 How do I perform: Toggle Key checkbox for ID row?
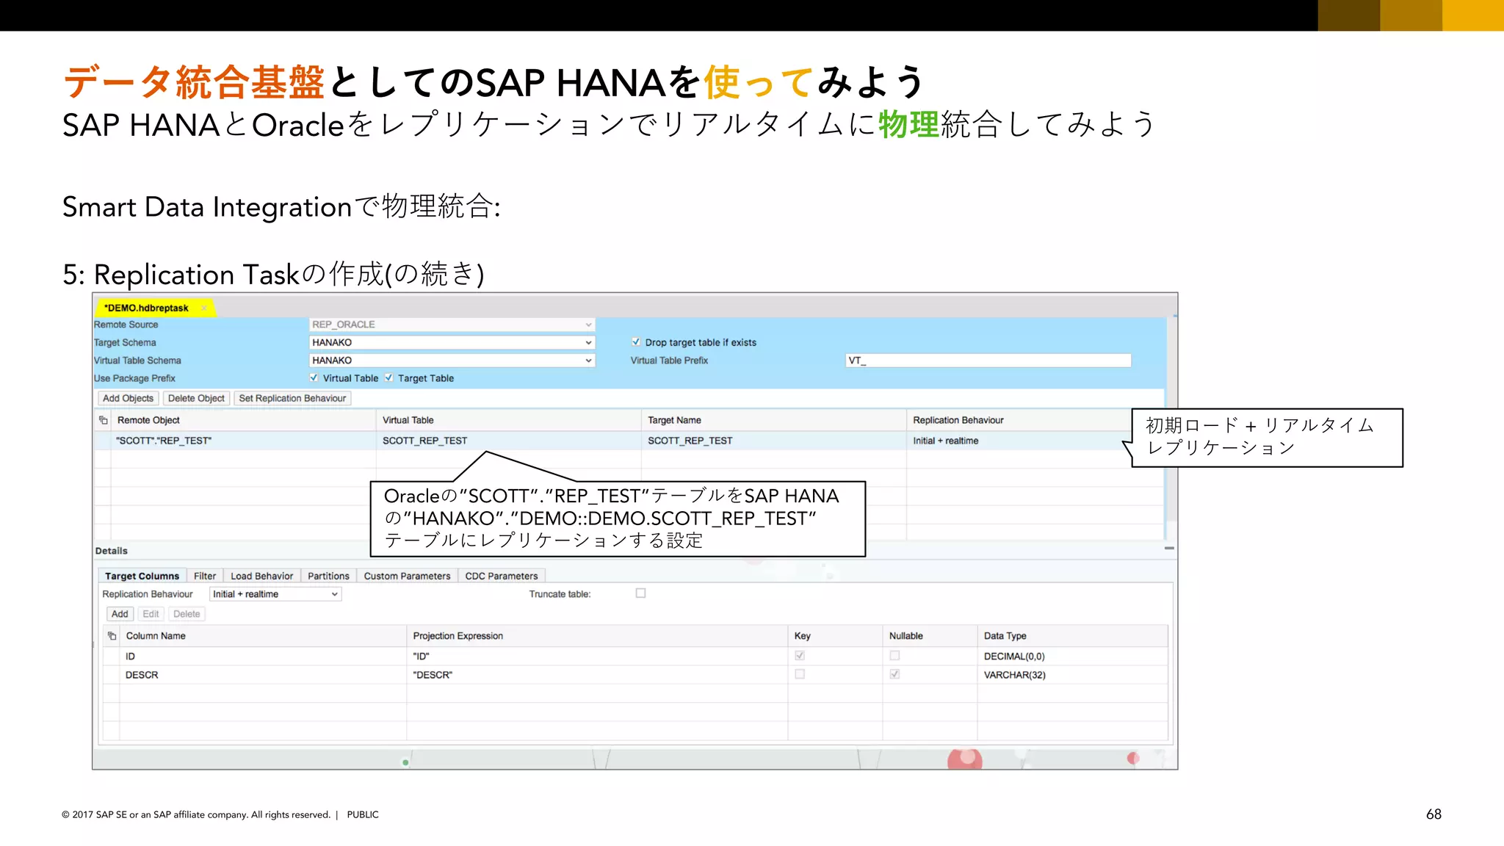tap(800, 656)
